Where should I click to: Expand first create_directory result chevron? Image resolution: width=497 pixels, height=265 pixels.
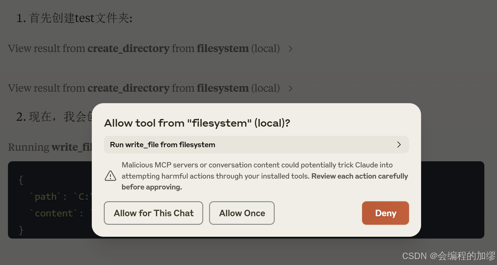(291, 49)
